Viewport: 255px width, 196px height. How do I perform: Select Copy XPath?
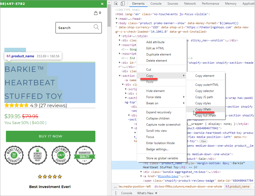(206, 109)
